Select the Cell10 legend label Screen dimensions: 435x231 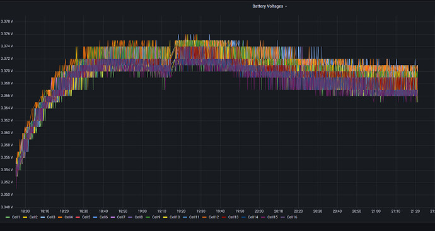tap(175, 217)
